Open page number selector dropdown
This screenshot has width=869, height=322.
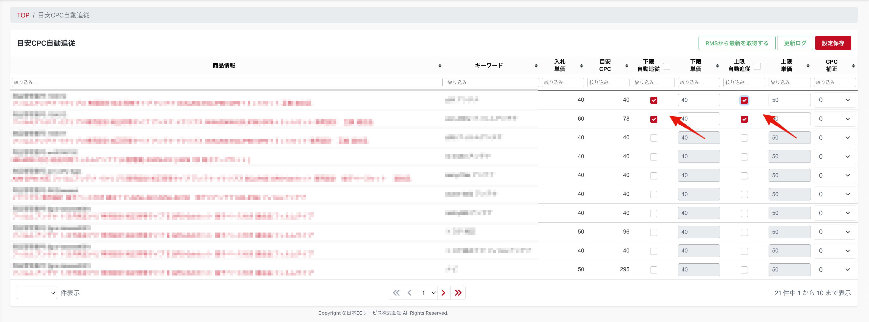pos(427,293)
